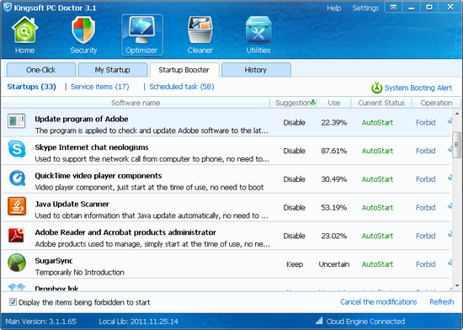The height and width of the screenshot is (330, 463).
Task: Click the System Booting Alert power icon
Action: 377,88
